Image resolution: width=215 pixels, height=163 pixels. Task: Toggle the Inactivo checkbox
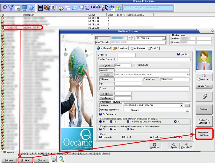point(179,54)
